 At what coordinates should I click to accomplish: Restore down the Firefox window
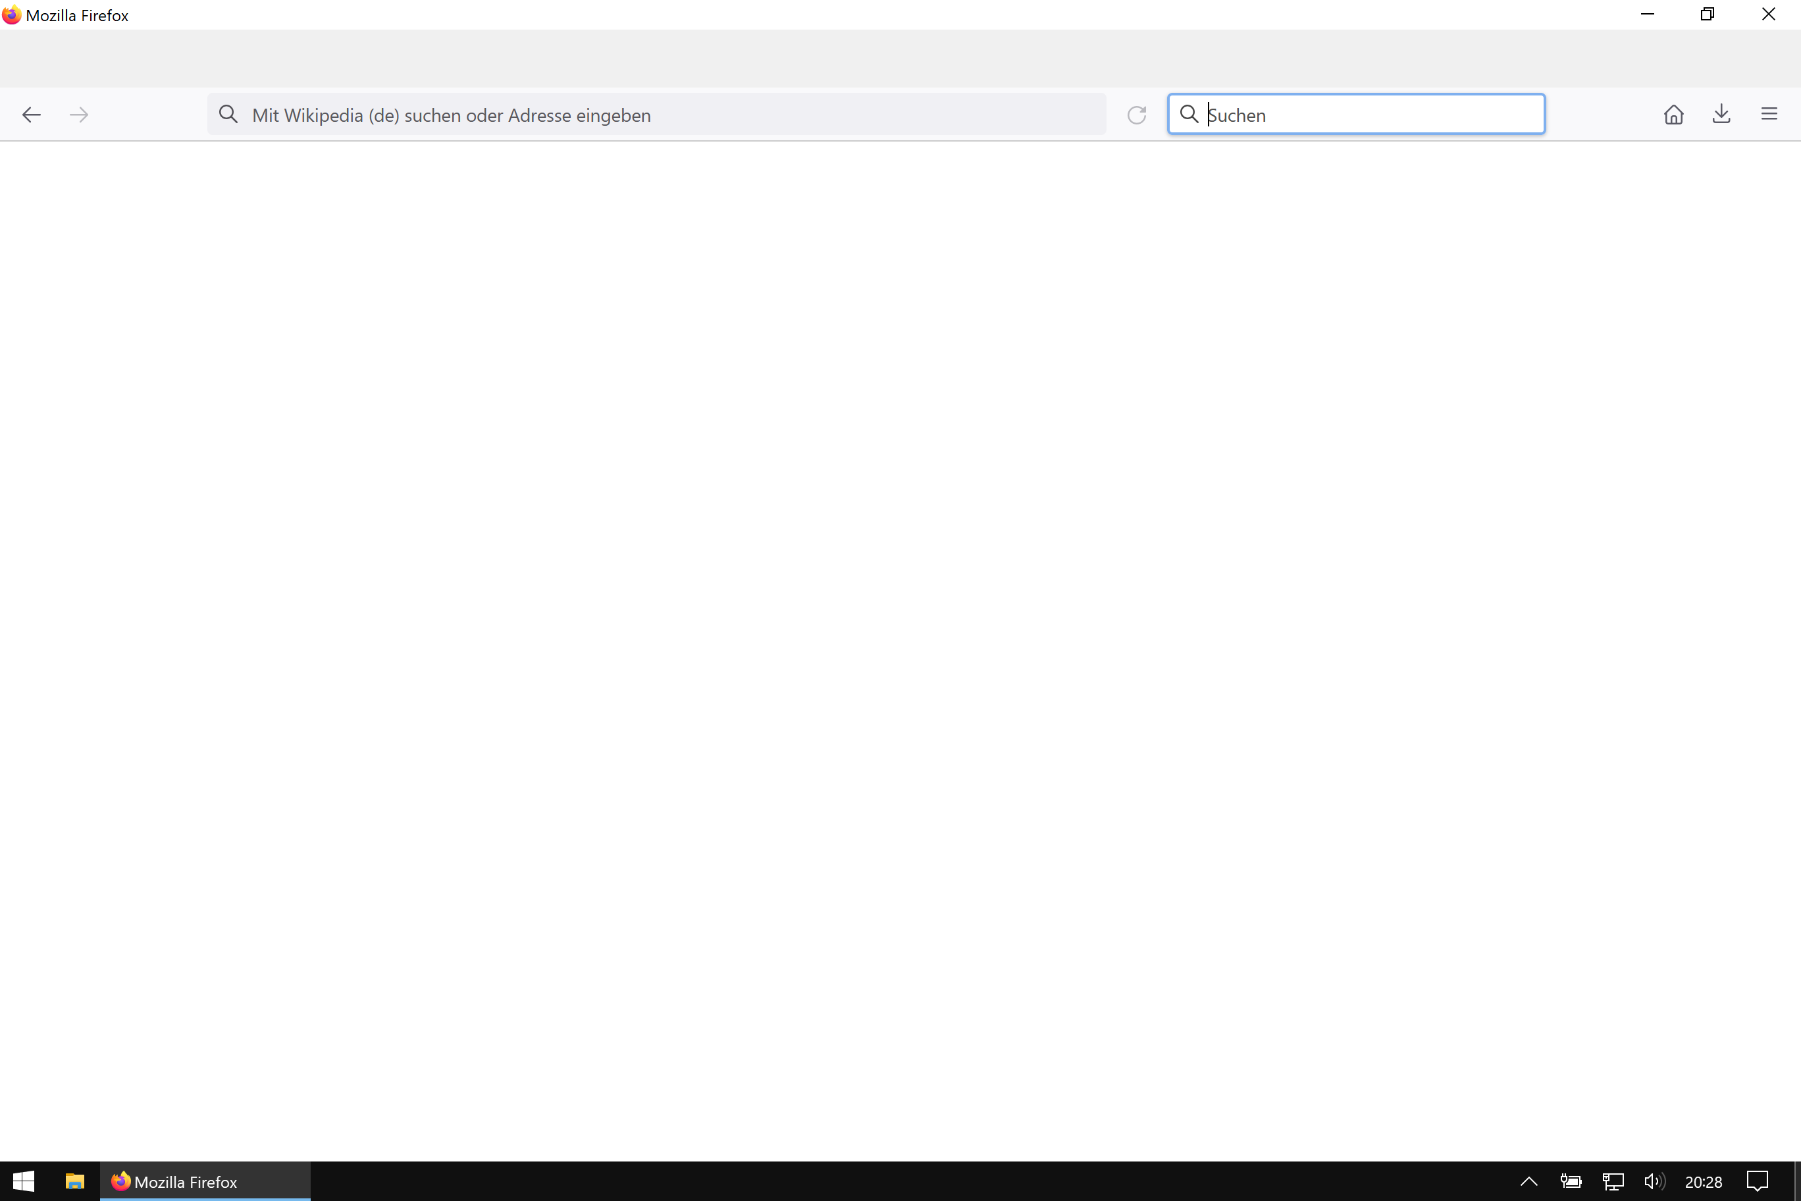click(x=1707, y=14)
